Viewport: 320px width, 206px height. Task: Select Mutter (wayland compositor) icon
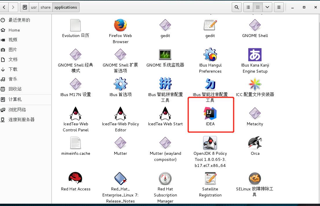pyautogui.click(x=165, y=143)
